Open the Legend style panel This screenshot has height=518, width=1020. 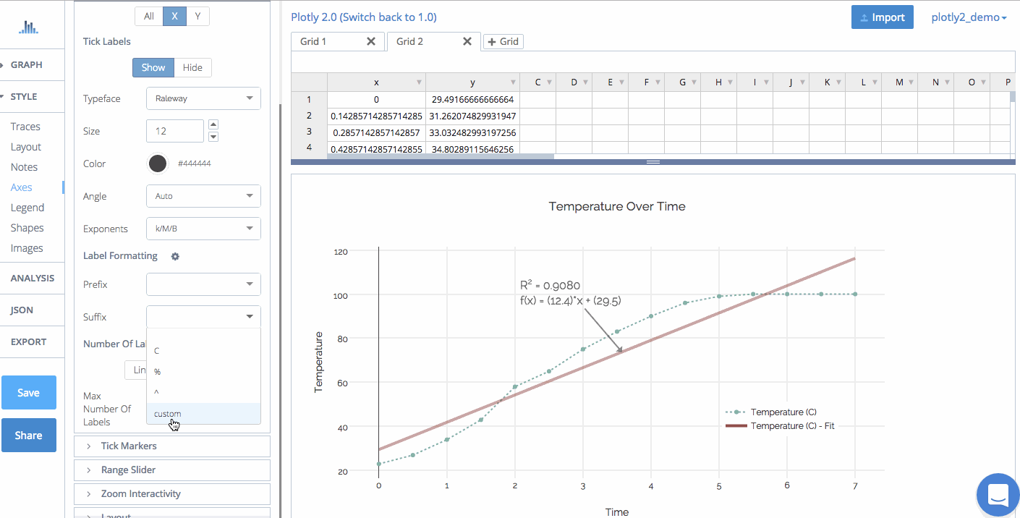point(27,208)
